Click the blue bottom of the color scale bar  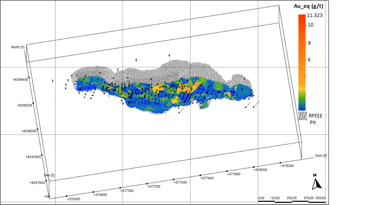[x=302, y=108]
